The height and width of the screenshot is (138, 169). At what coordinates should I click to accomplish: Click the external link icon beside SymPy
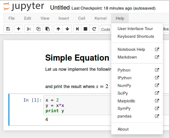click(x=157, y=108)
